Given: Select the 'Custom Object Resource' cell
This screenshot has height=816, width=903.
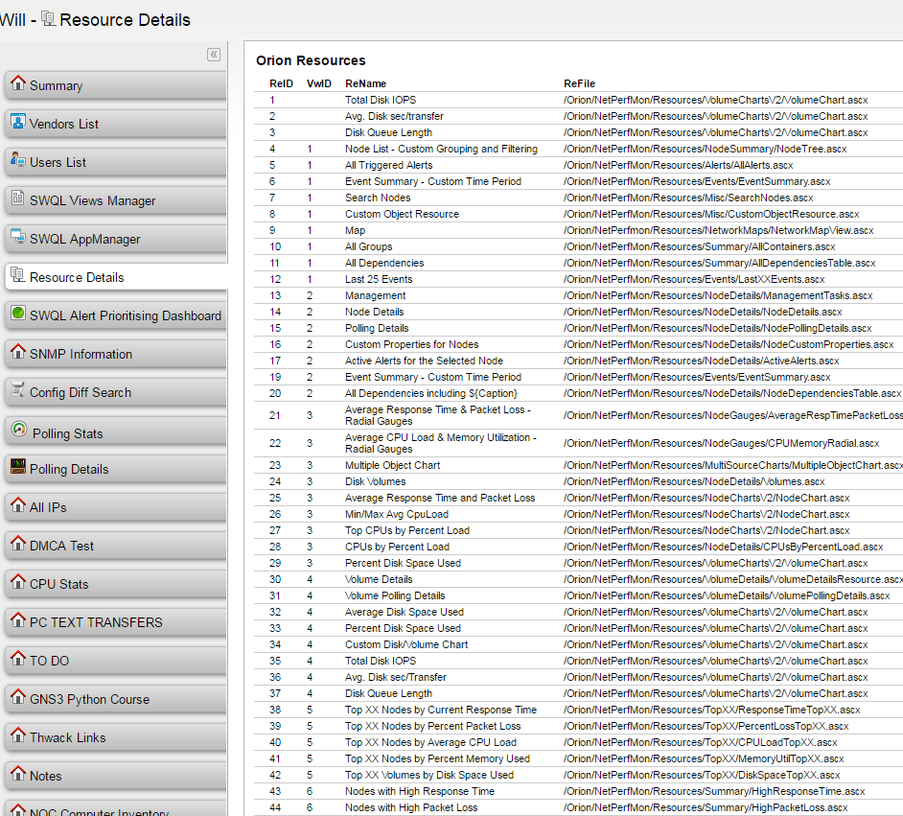Looking at the screenshot, I should pyautogui.click(x=402, y=214).
